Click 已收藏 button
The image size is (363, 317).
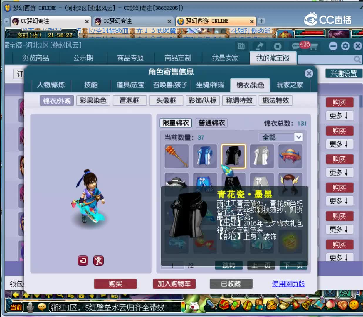pyautogui.click(x=231, y=284)
